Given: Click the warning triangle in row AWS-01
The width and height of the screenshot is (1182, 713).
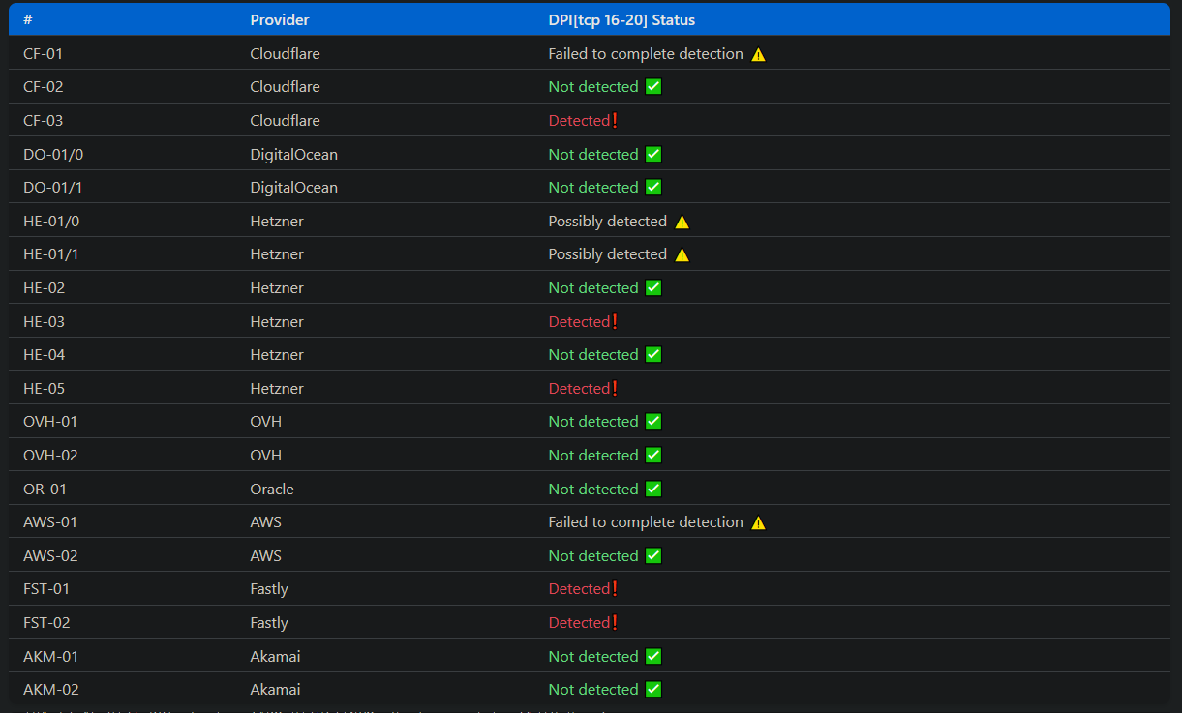Looking at the screenshot, I should coord(758,522).
